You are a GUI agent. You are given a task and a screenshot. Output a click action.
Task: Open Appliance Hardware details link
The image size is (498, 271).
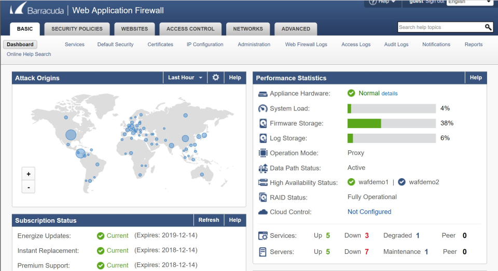390,94
